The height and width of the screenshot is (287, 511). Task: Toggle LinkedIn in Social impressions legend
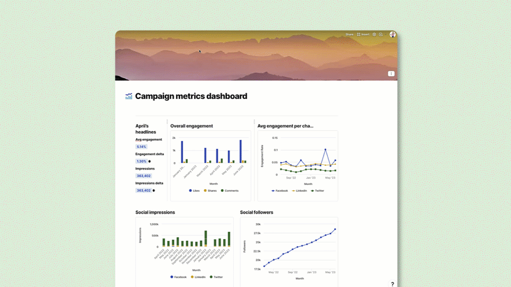click(198, 277)
